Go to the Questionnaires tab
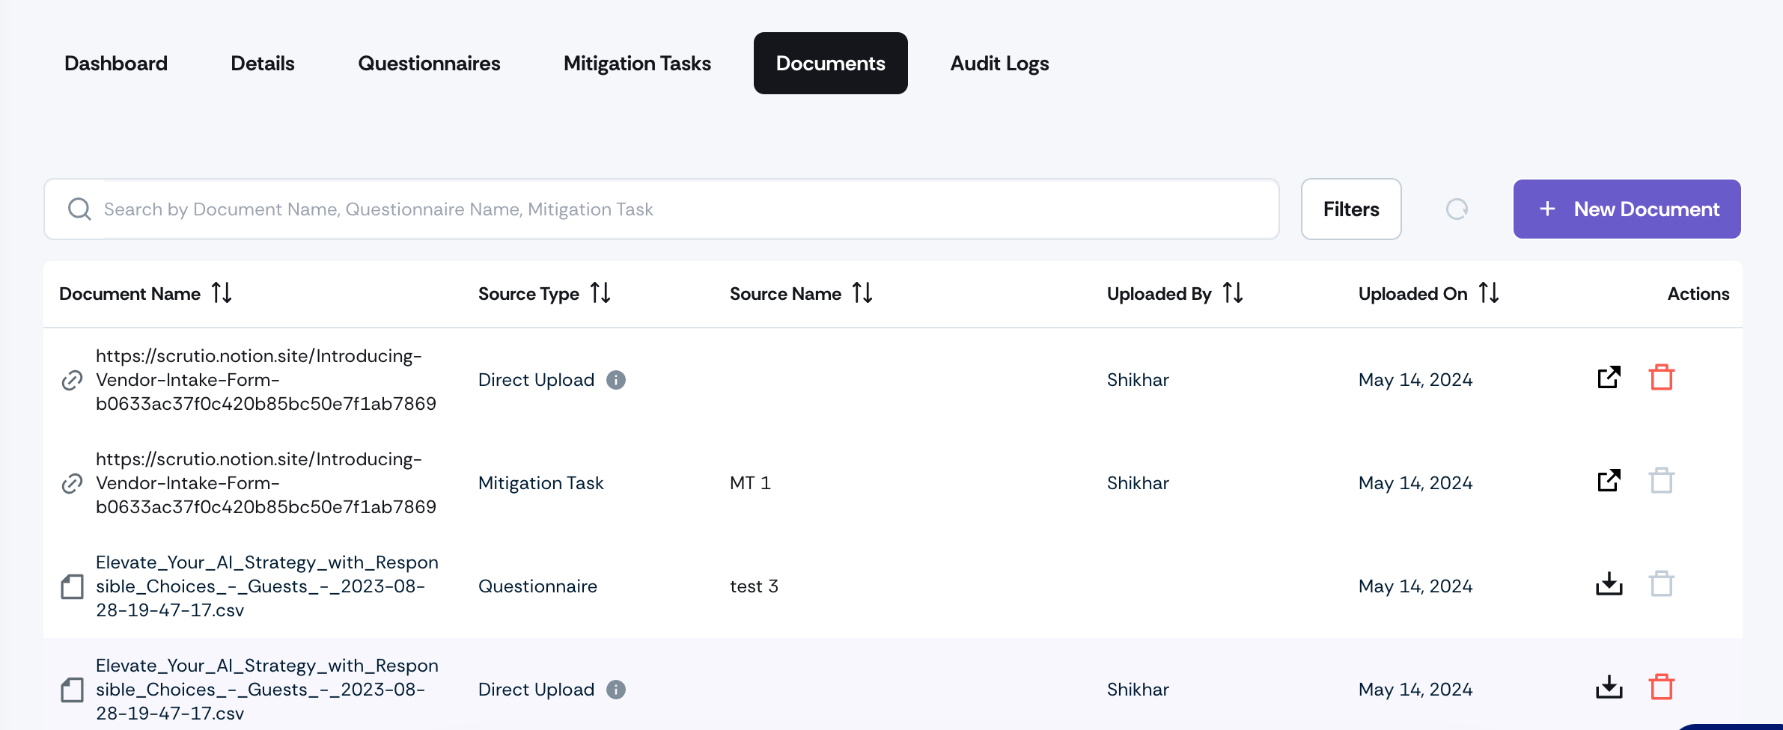Viewport: 1783px width, 730px height. click(x=429, y=64)
